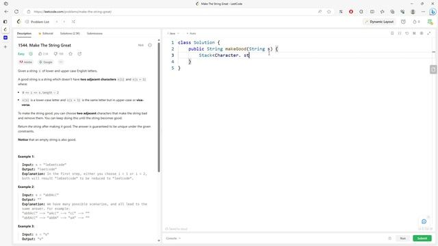Screen dimensions: 438x246
Task: Click the Saved to cloud status text
Action: point(177,229)
